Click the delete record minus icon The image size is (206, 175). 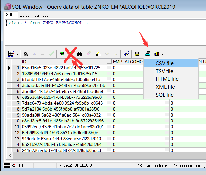point(43,54)
